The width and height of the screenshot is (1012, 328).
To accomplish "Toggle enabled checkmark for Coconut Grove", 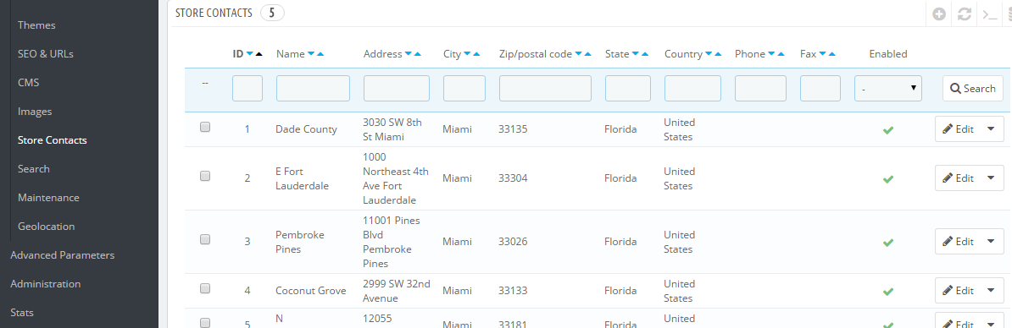I will click(x=888, y=292).
